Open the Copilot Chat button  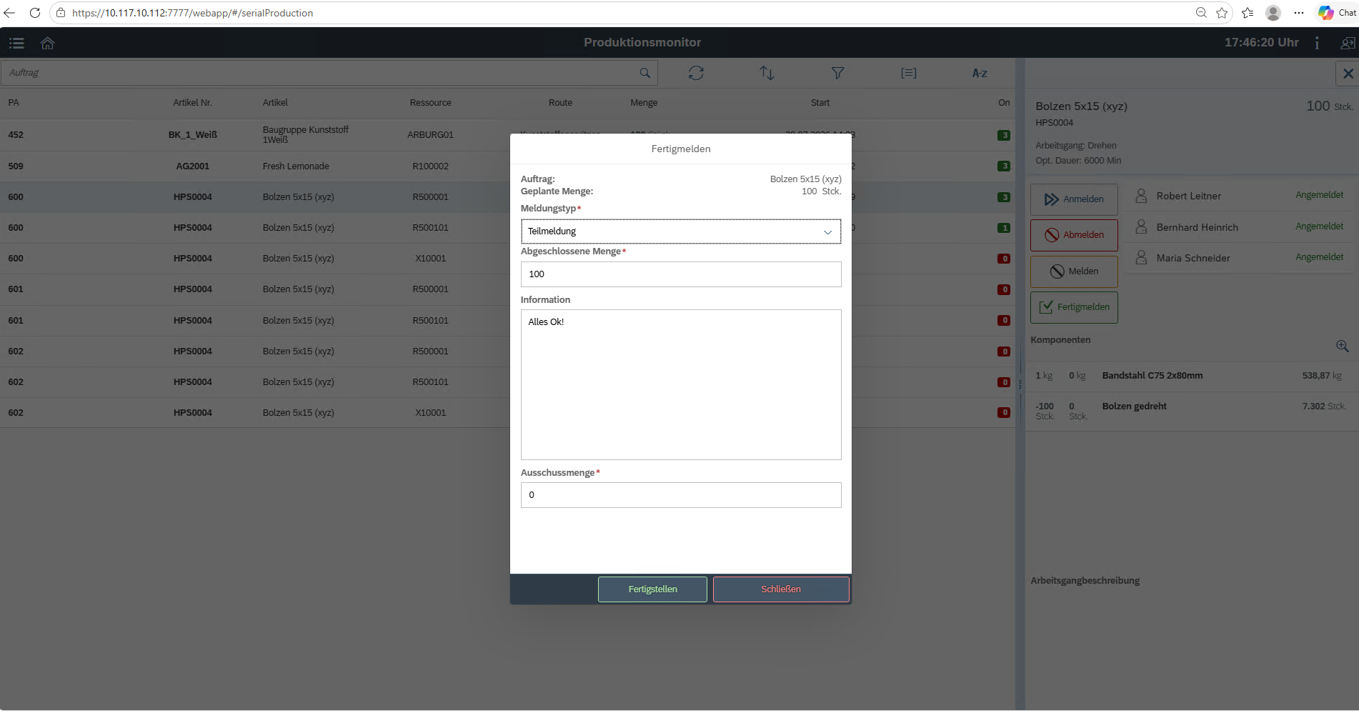tap(1338, 13)
